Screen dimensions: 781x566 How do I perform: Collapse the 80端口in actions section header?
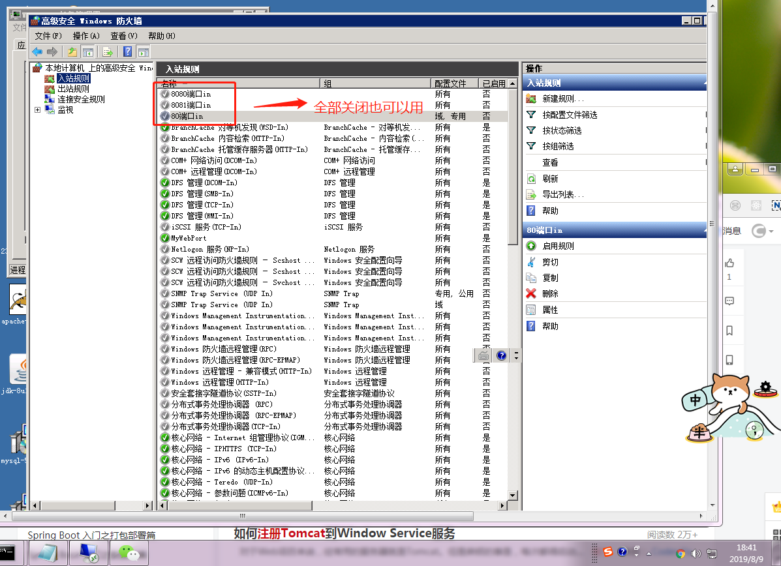[615, 230]
